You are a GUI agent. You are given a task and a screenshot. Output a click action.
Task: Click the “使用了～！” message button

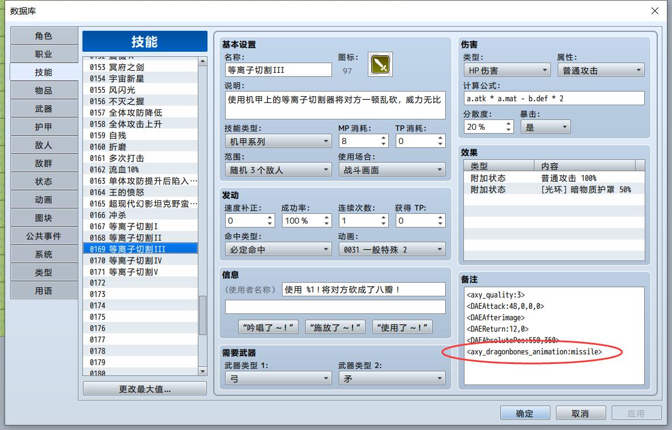coord(403,328)
